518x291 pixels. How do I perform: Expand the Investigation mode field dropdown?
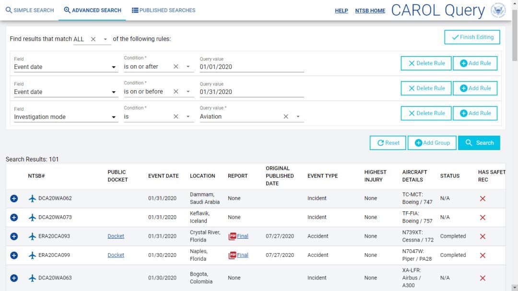114,117
